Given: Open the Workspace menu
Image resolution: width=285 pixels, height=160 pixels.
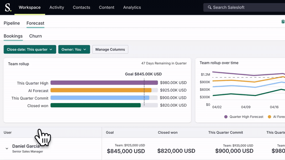Looking at the screenshot, I should [30, 7].
